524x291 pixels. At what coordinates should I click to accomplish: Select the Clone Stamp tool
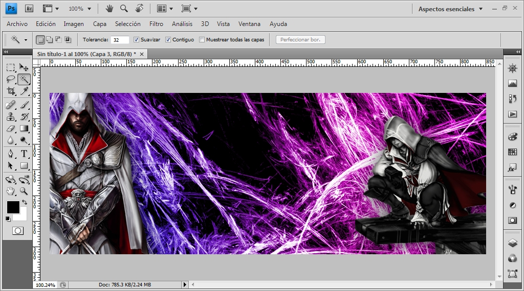pyautogui.click(x=11, y=117)
